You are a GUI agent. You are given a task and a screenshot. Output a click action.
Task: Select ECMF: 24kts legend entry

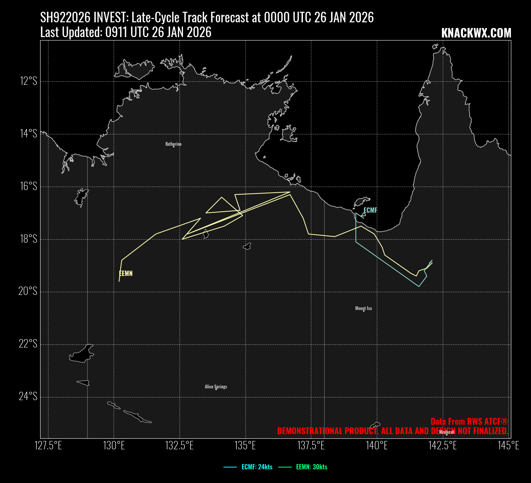[x=257, y=467]
